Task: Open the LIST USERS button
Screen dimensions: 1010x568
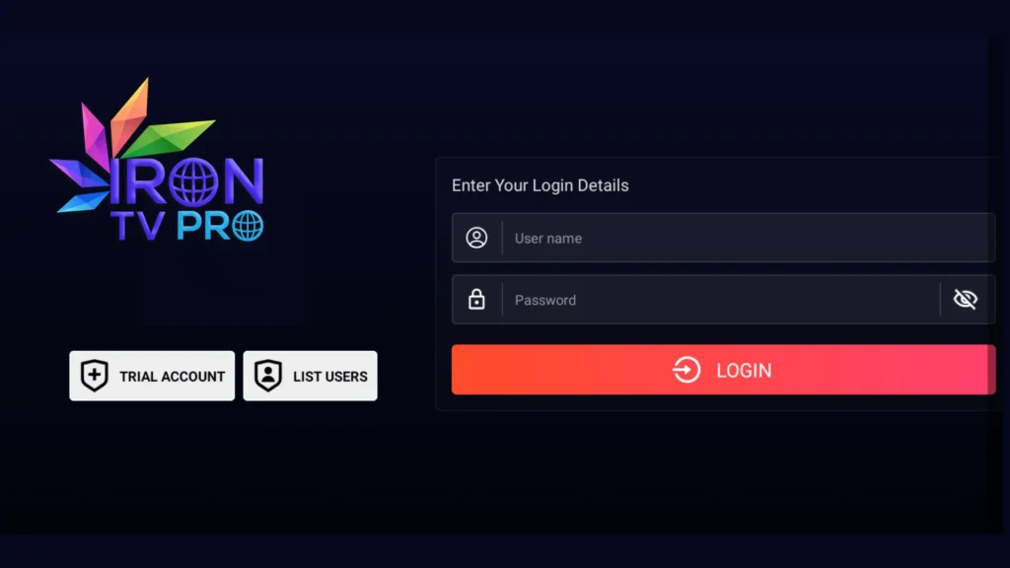Action: 310,376
